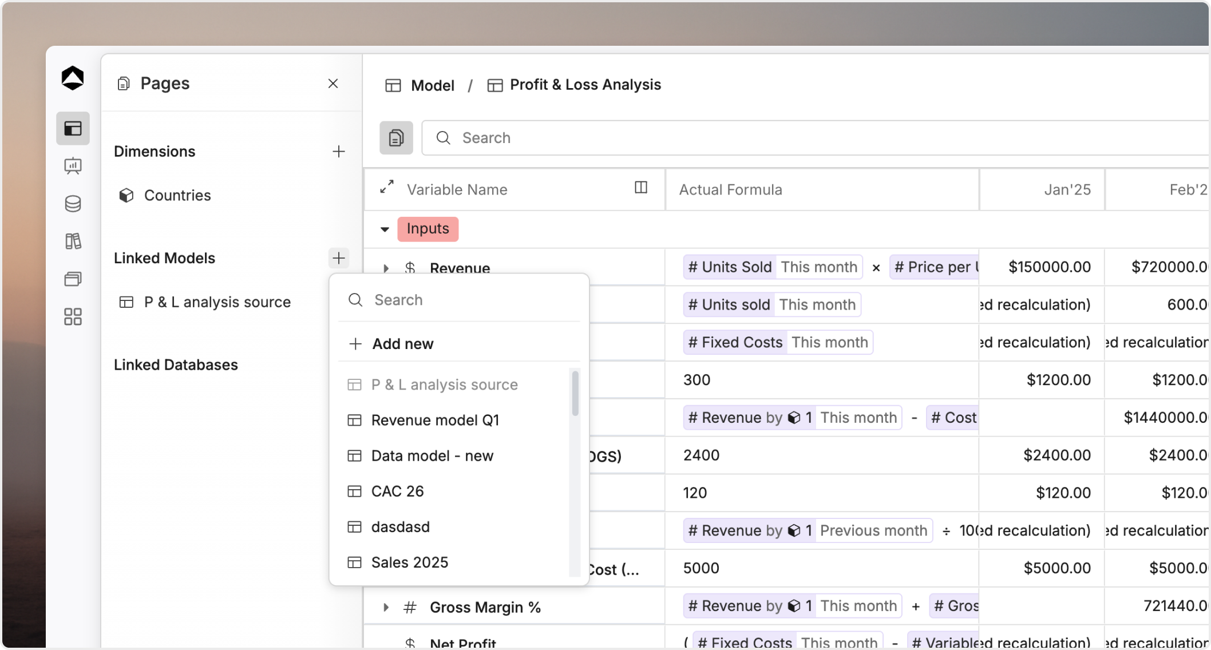This screenshot has width=1211, height=650.
Task: Close the Pages panel
Action: pyautogui.click(x=333, y=84)
